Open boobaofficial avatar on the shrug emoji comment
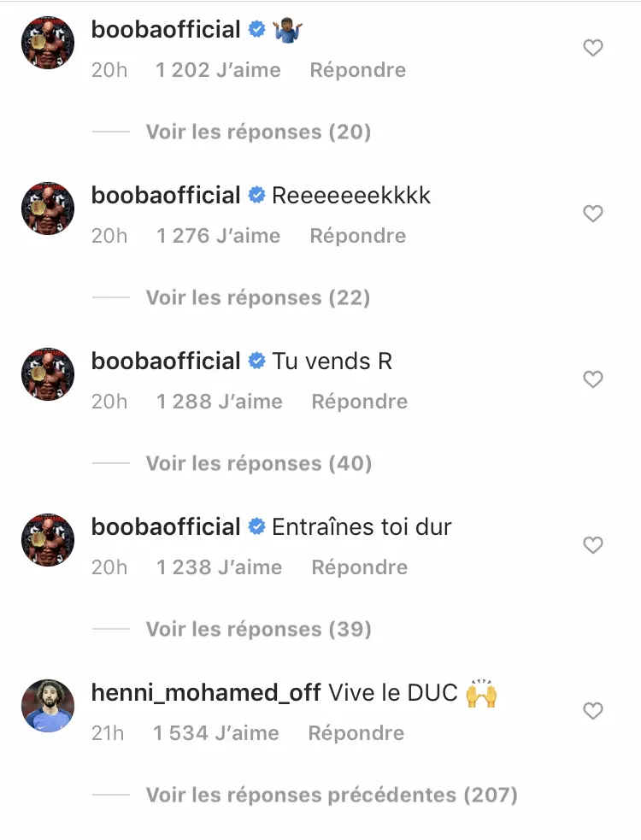 tap(48, 42)
